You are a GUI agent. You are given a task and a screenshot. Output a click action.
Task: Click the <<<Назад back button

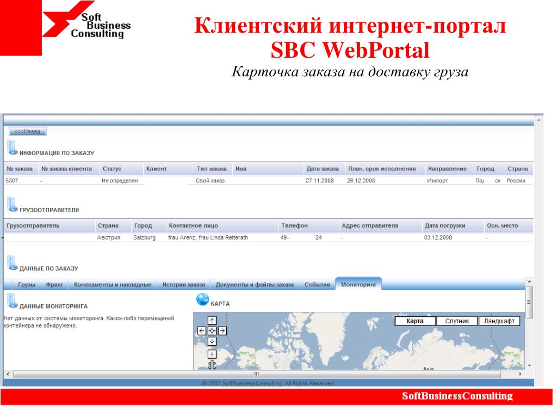point(27,132)
